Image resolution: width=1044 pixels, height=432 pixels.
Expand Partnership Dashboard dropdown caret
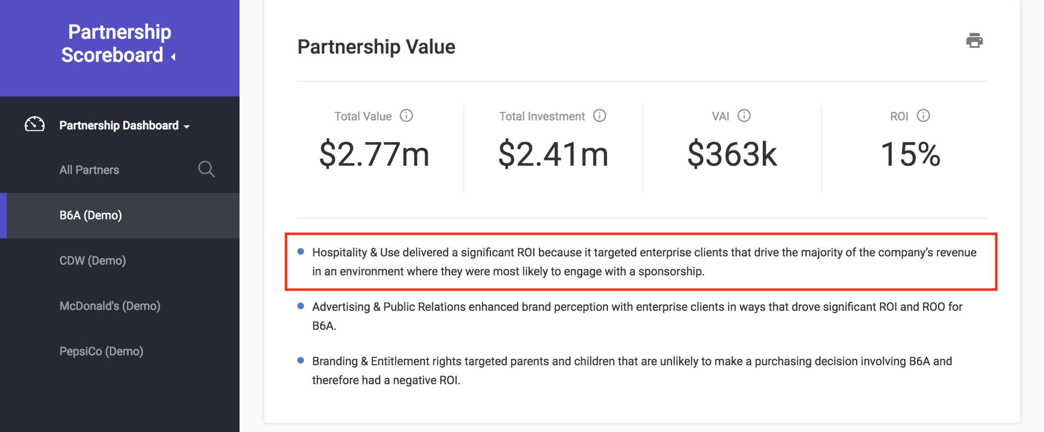coord(187,126)
